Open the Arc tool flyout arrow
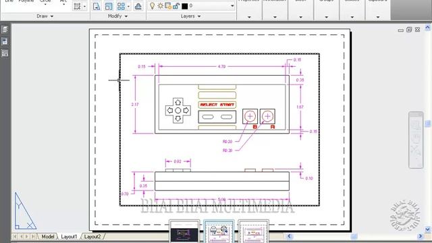 pyautogui.click(x=63, y=5)
